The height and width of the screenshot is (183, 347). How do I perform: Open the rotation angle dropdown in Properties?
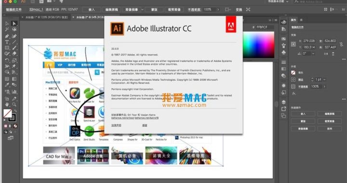click(x=313, y=53)
